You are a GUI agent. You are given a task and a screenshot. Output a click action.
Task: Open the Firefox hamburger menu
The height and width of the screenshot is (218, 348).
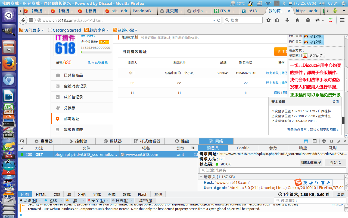(342, 20)
